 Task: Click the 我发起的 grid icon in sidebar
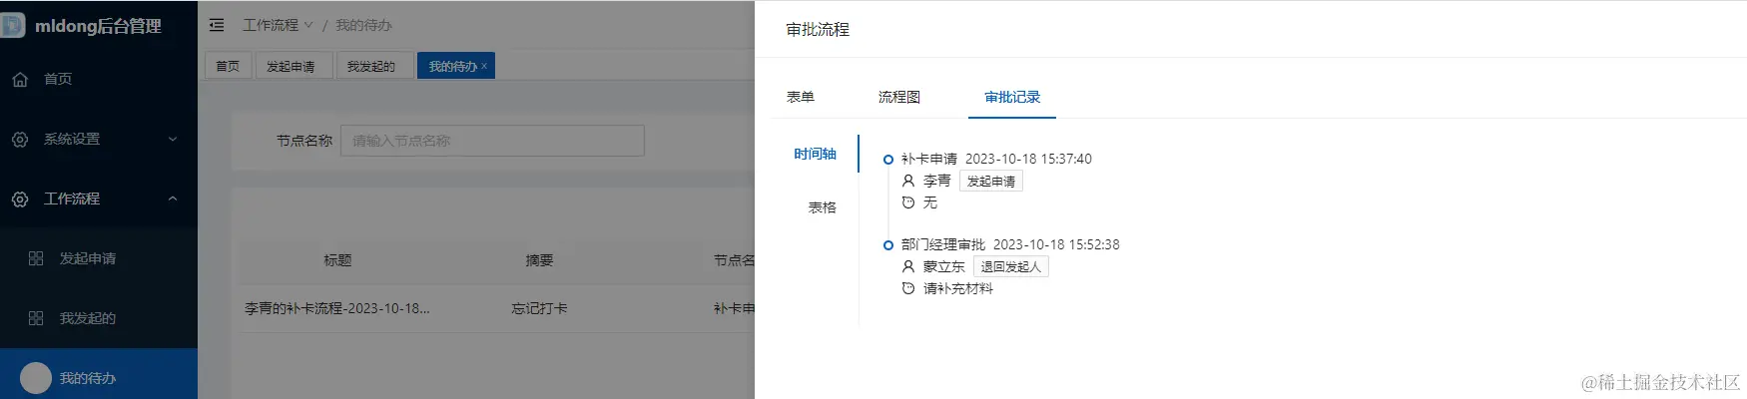36,318
